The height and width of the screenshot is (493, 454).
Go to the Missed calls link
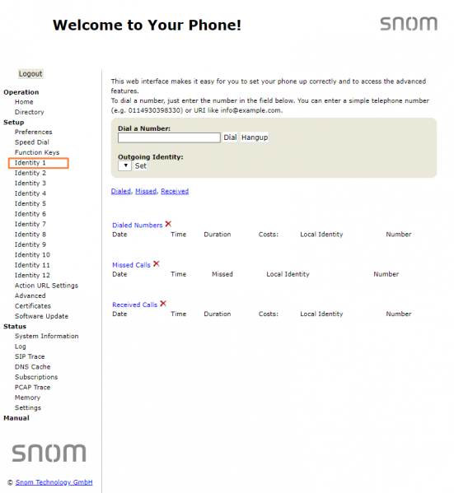pyautogui.click(x=146, y=191)
